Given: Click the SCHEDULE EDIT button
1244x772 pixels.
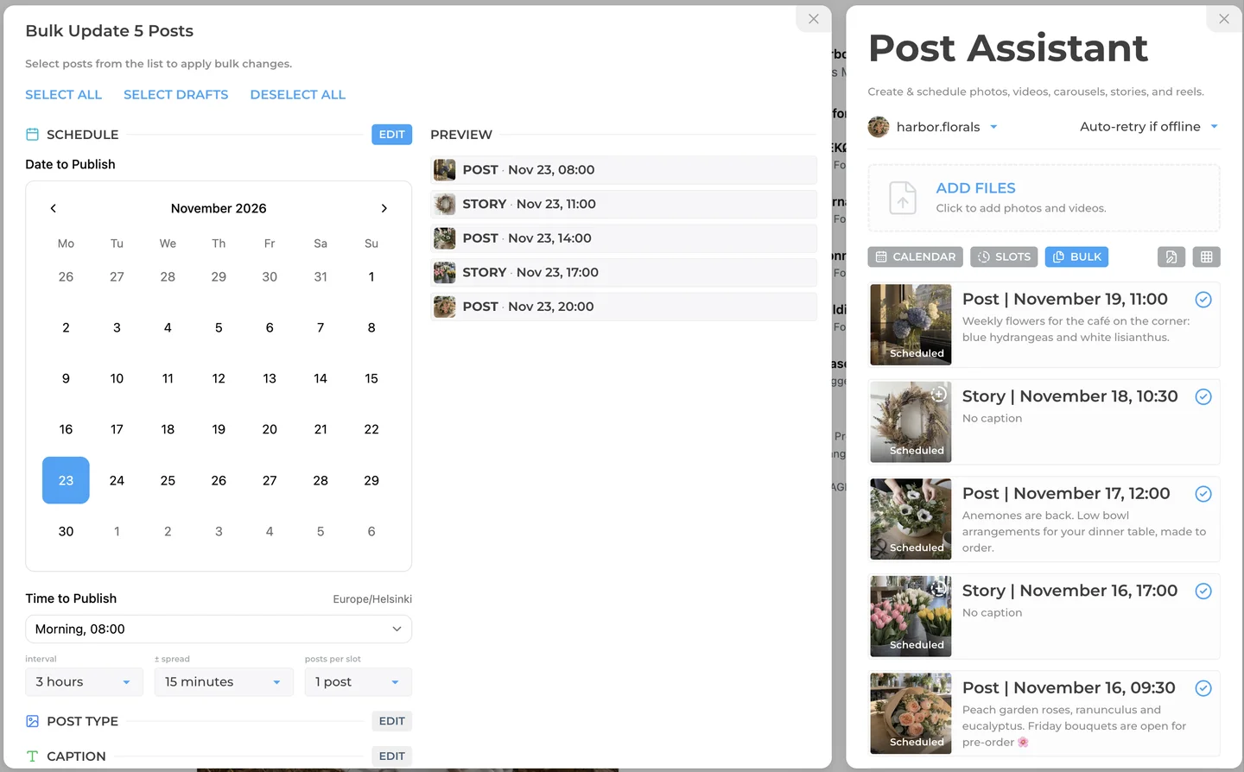Looking at the screenshot, I should 392,135.
